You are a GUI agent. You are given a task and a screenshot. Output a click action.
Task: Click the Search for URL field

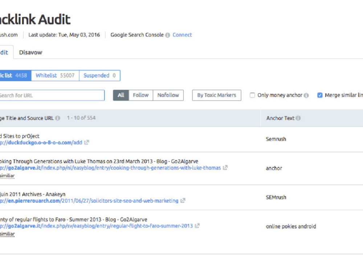pyautogui.click(x=52, y=95)
